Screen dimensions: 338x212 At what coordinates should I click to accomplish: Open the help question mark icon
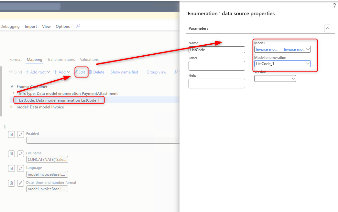(x=334, y=6)
